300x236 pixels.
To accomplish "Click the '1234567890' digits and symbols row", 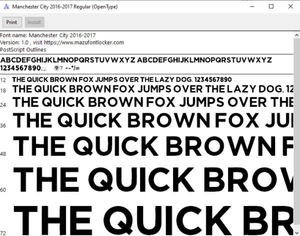I will pyautogui.click(x=40, y=68).
